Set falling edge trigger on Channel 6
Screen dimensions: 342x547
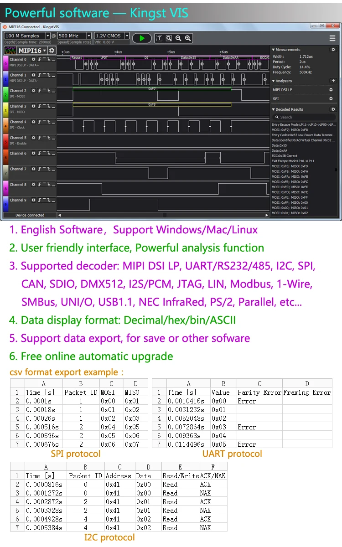[49, 153]
